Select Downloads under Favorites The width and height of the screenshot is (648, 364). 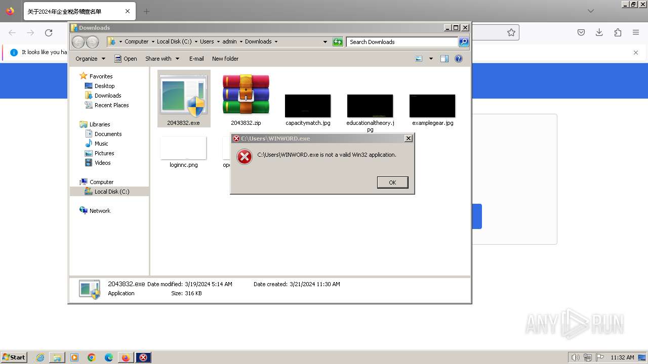(x=108, y=96)
